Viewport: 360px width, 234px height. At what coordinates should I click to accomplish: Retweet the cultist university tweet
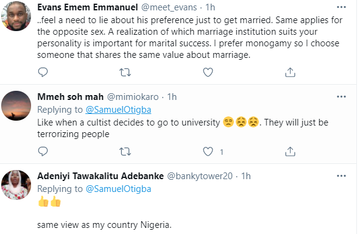[125, 152]
